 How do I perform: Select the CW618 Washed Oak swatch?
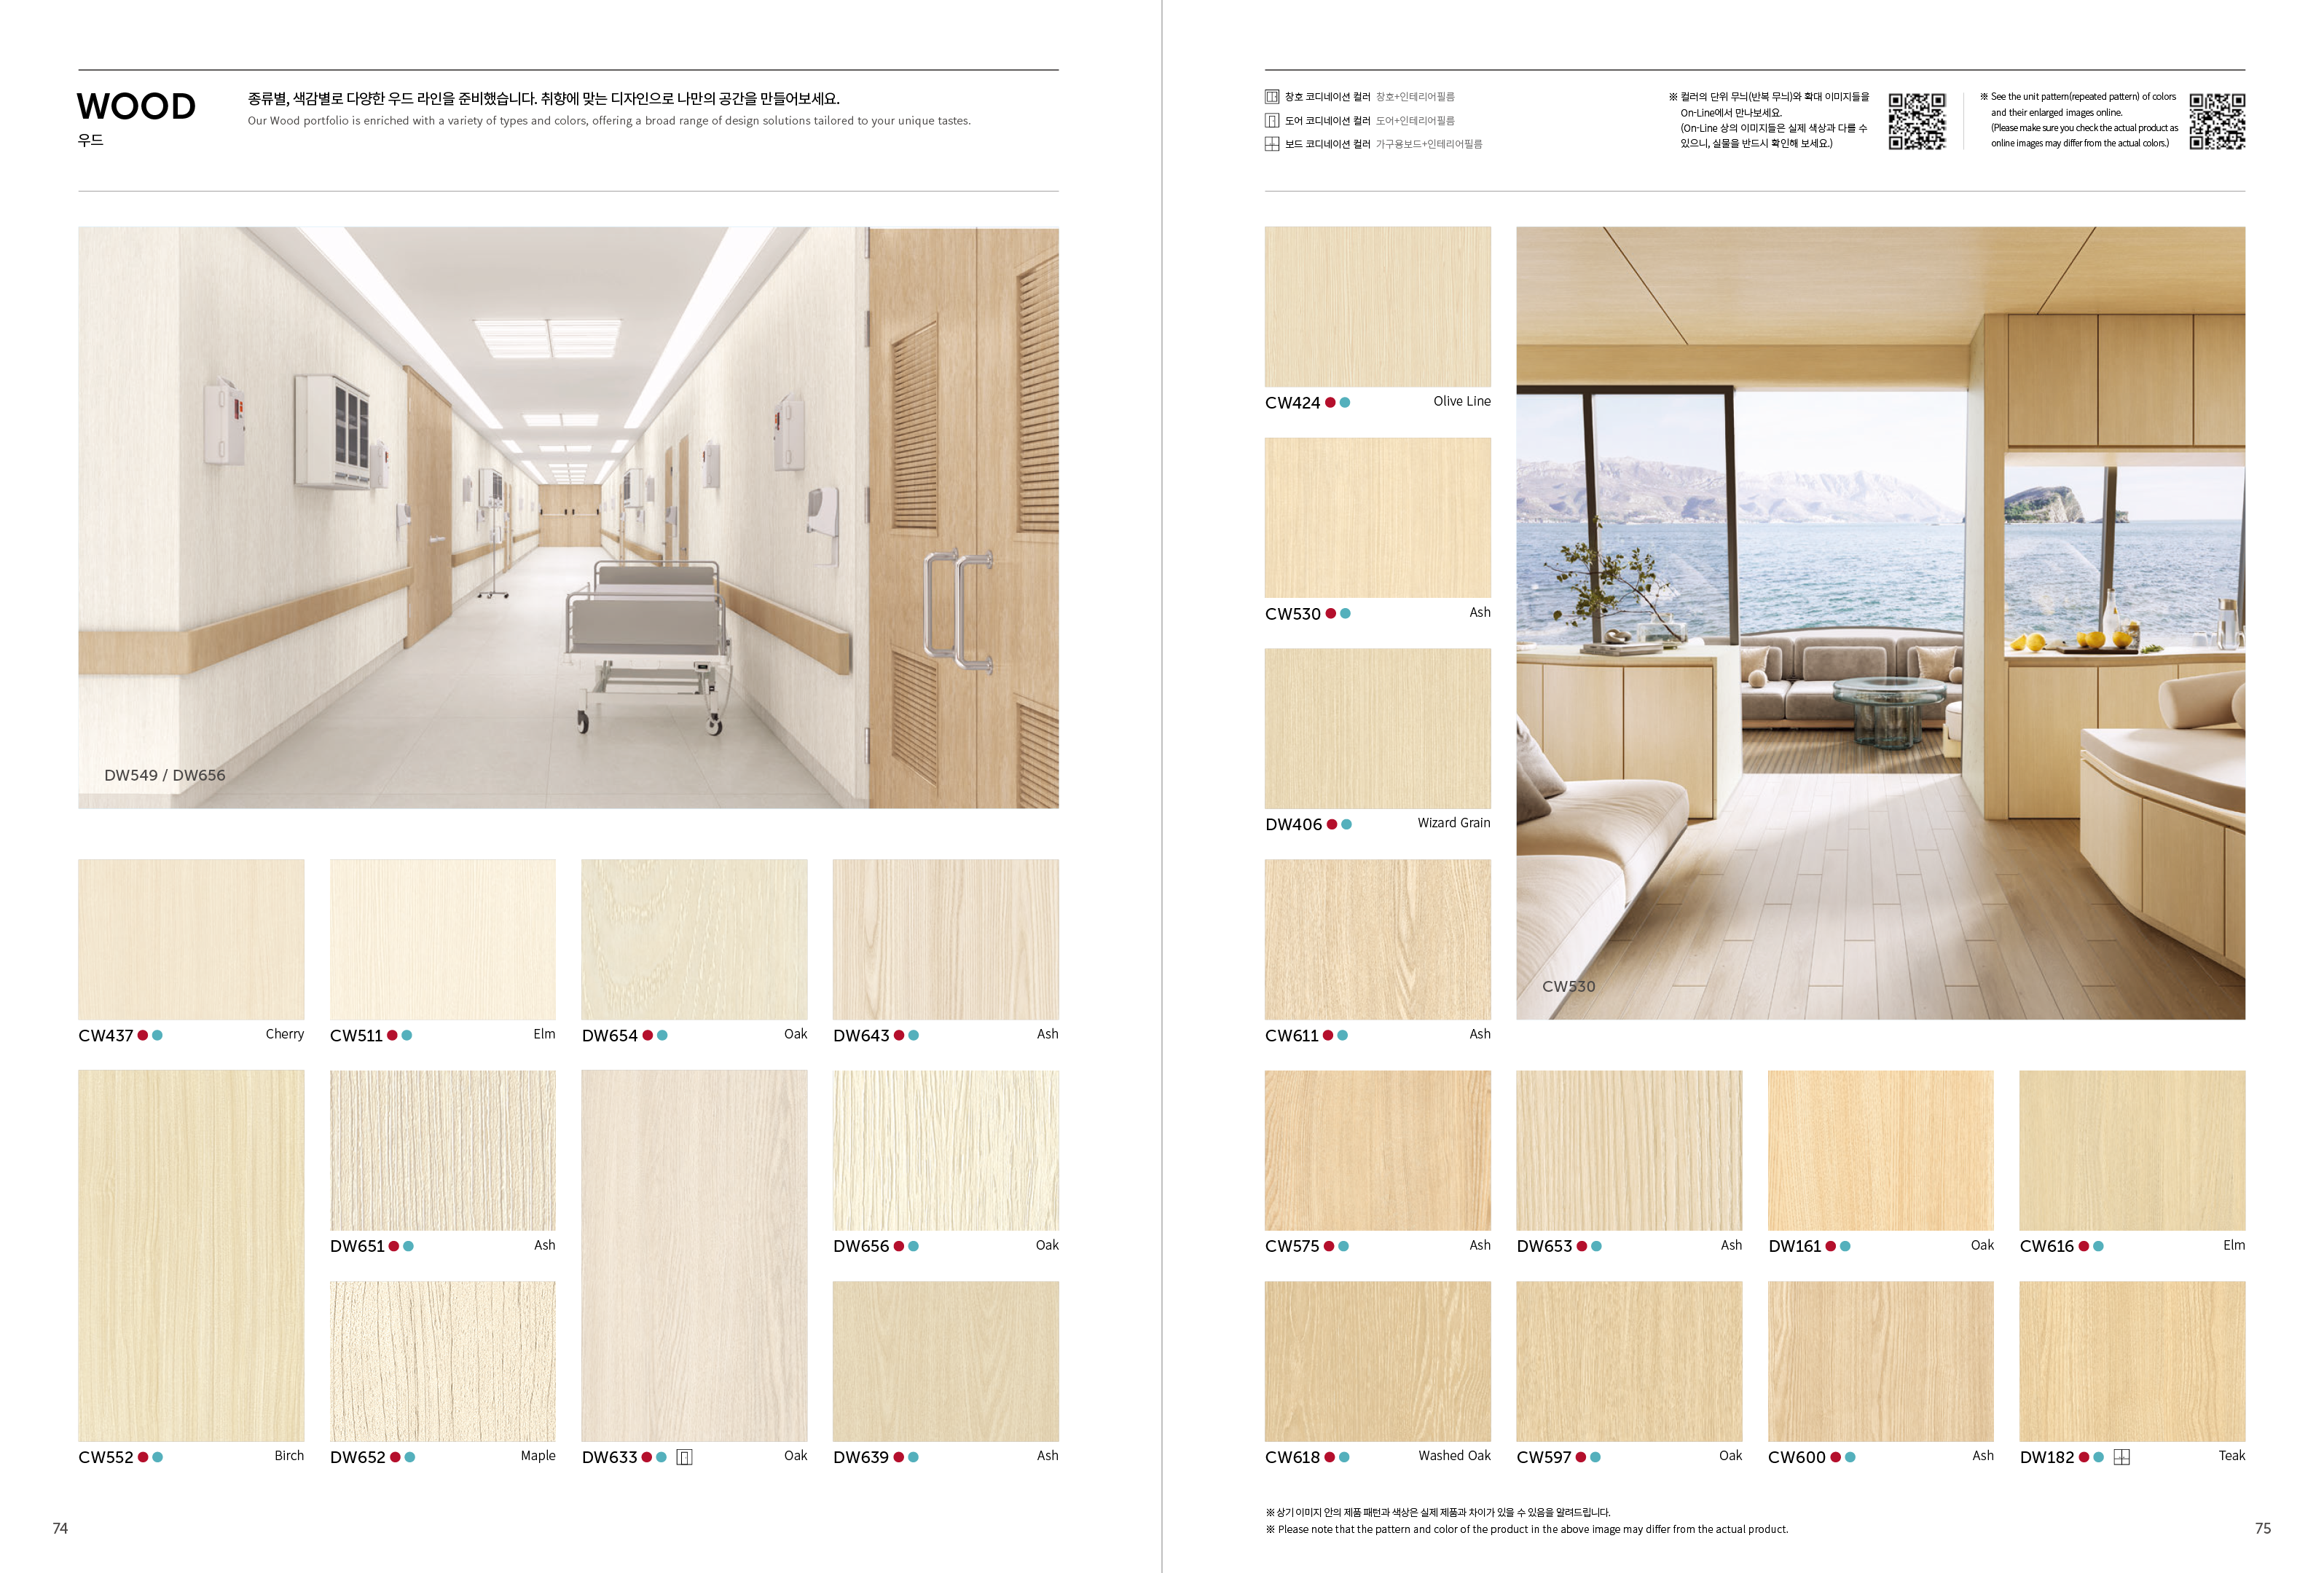1377,1361
